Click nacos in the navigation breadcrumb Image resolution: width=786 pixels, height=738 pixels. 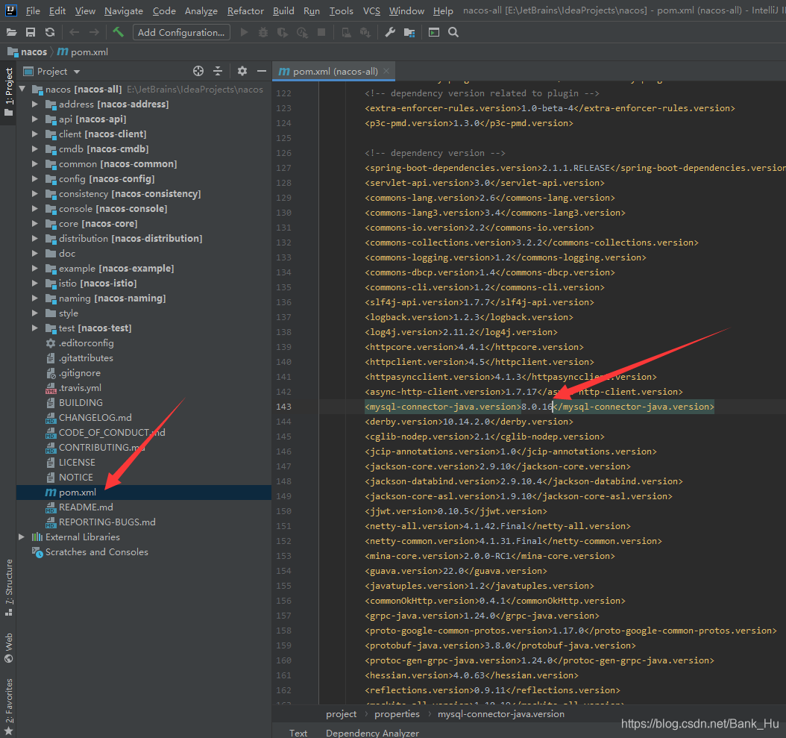click(34, 51)
